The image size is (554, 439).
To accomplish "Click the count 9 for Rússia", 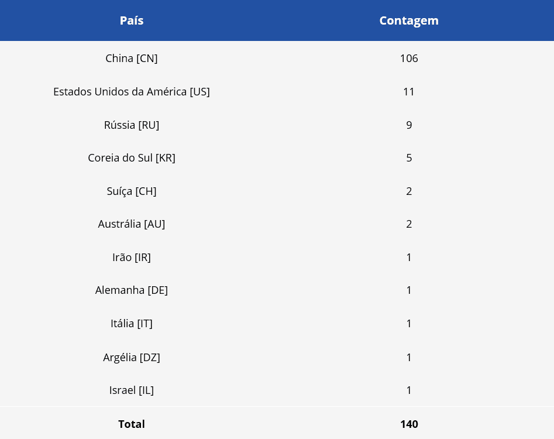I will pos(409,125).
